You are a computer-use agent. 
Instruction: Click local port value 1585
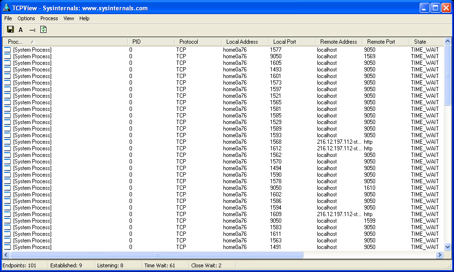point(276,116)
